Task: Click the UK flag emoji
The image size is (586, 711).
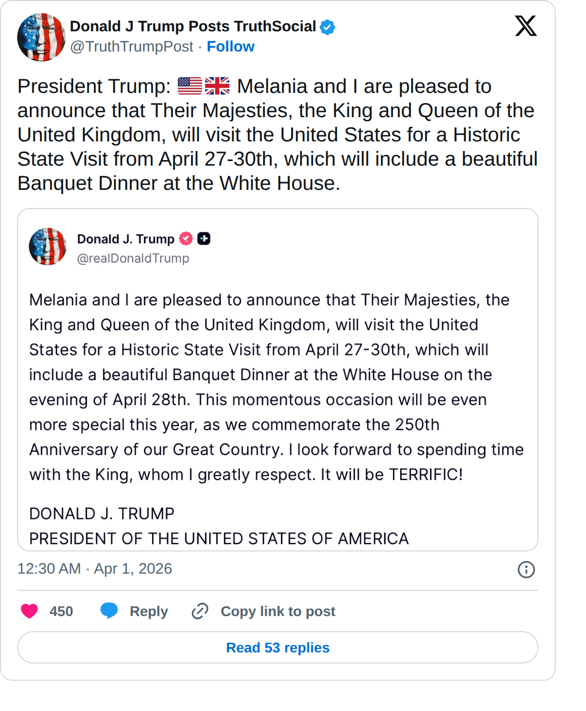Action: tap(217, 86)
